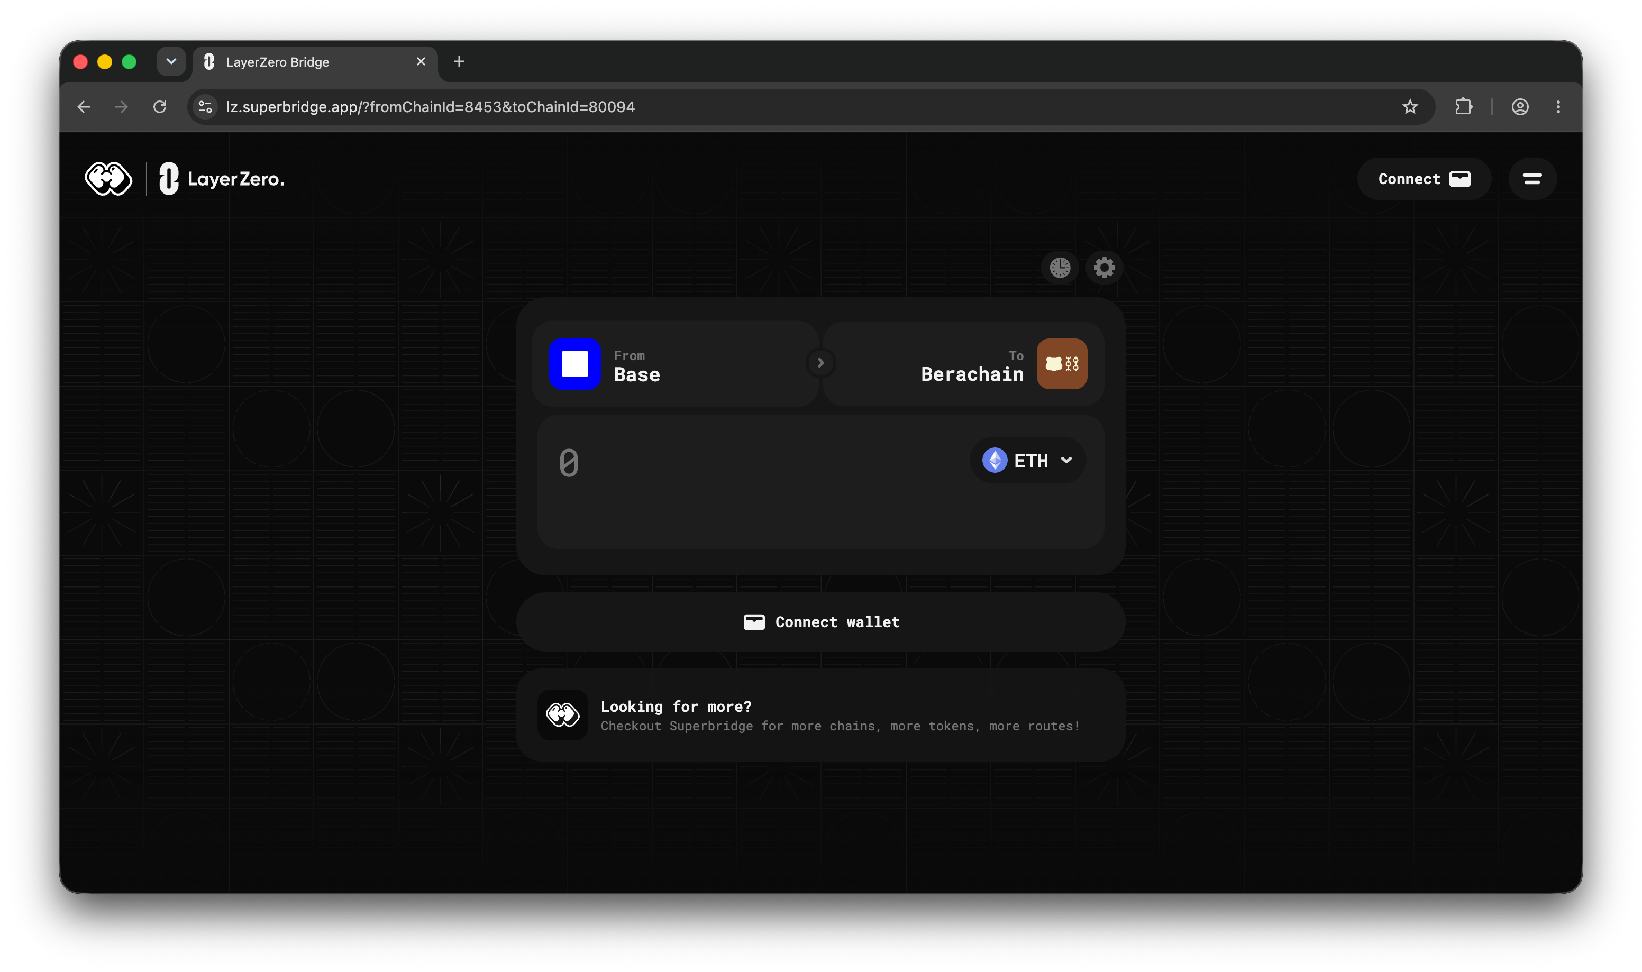1642x972 pixels.
Task: Select the LayerZero Bridge tab
Action: (x=315, y=62)
